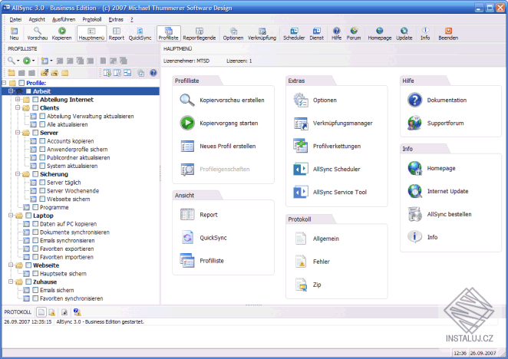Open Allgemein protocol entry
Image resolution: width=508 pixels, height=359 pixels.
316,239
